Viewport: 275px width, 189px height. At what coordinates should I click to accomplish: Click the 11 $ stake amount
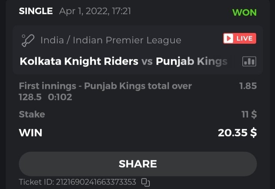click(x=249, y=114)
